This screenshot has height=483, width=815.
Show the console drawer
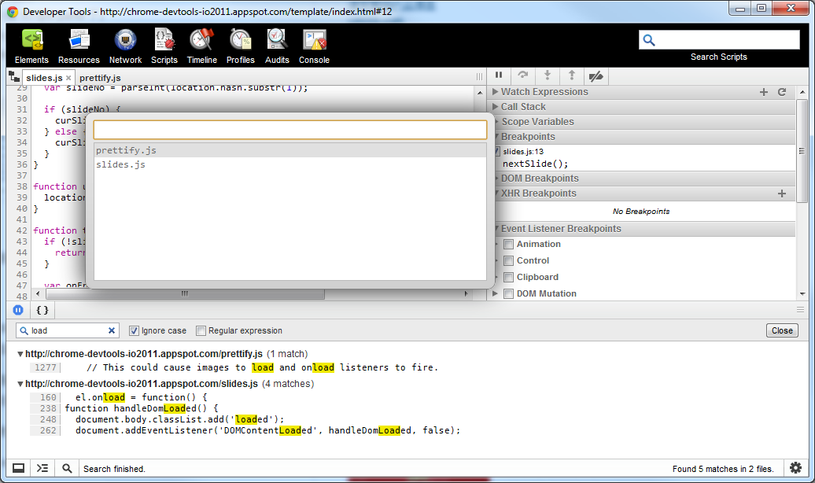click(x=42, y=468)
